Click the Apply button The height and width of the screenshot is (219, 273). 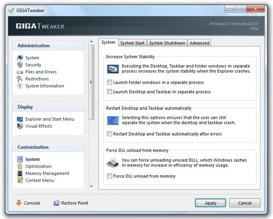click(x=211, y=203)
